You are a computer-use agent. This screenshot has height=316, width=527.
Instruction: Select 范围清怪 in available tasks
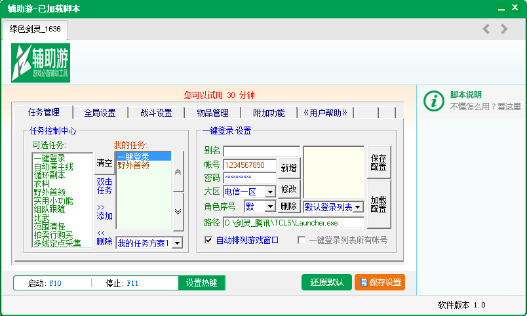pos(49,226)
